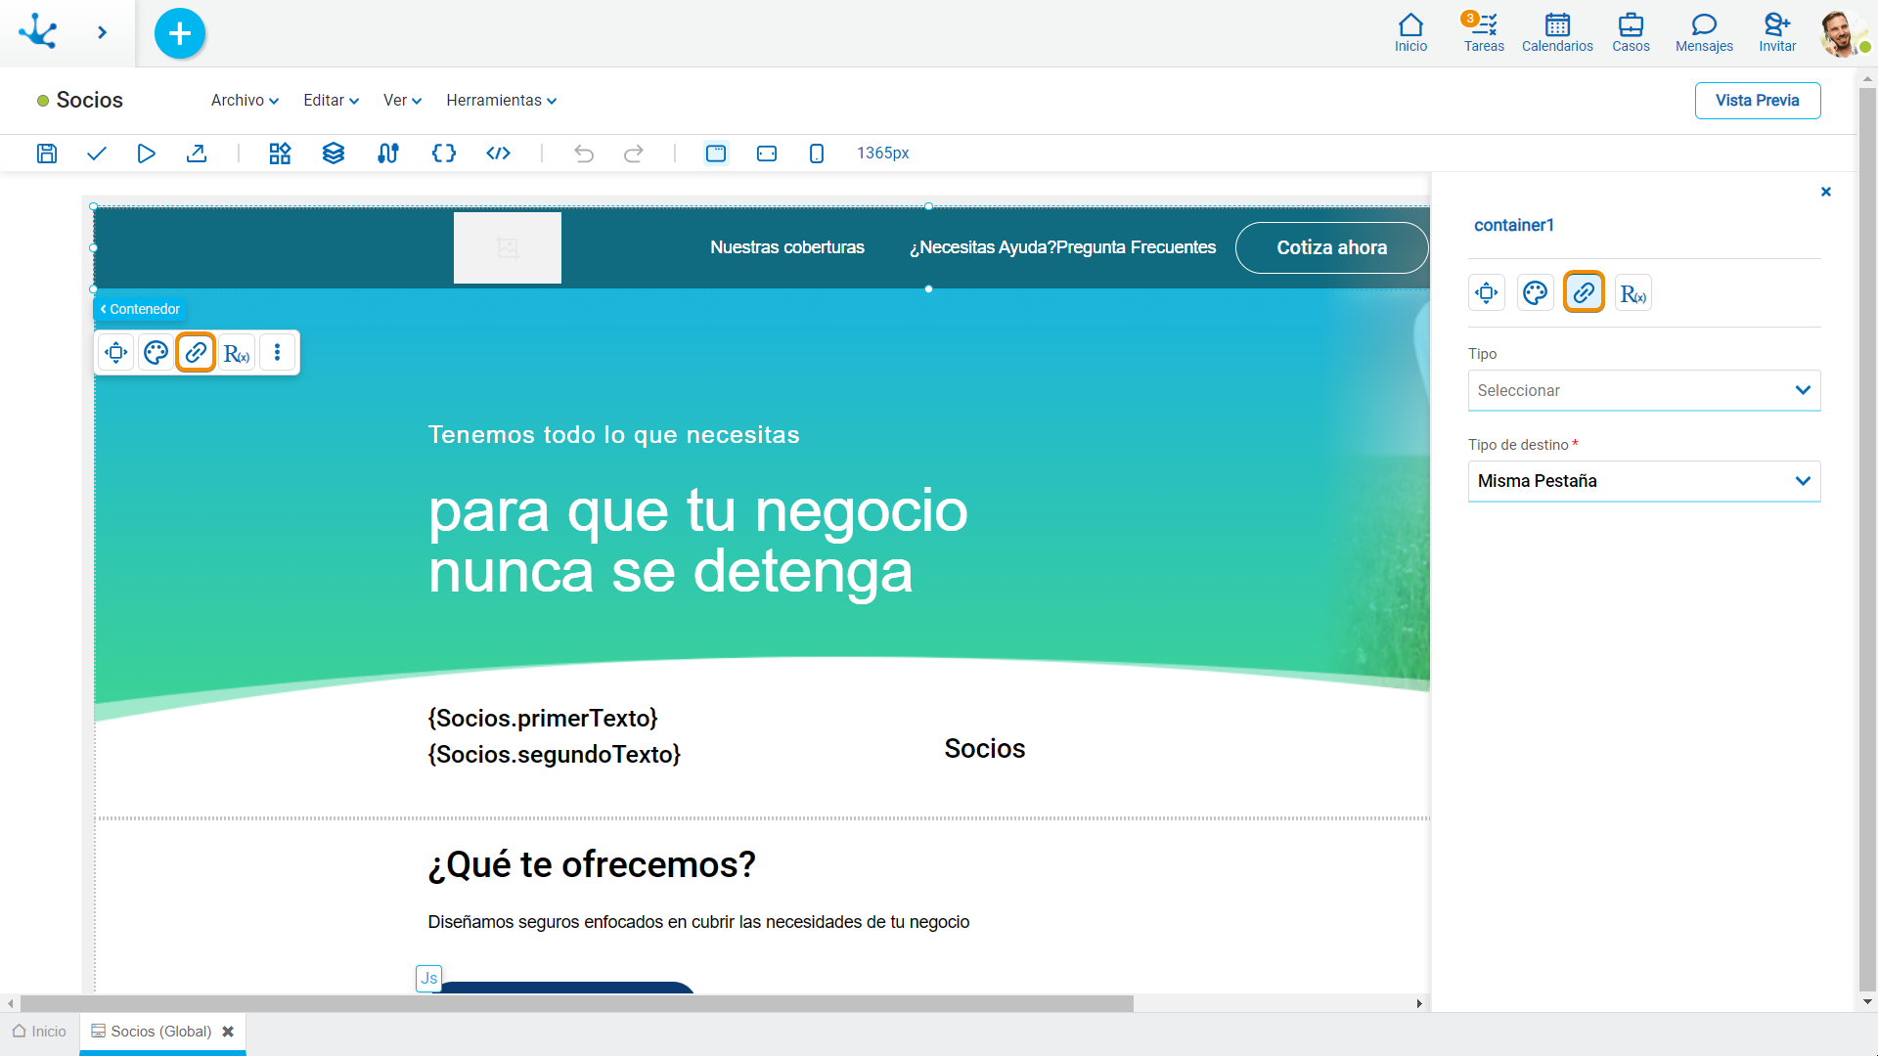Click the publish export icon
This screenshot has width=1878, height=1056.
coord(197,154)
